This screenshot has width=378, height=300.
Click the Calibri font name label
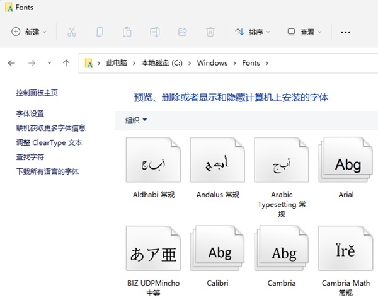(x=217, y=283)
